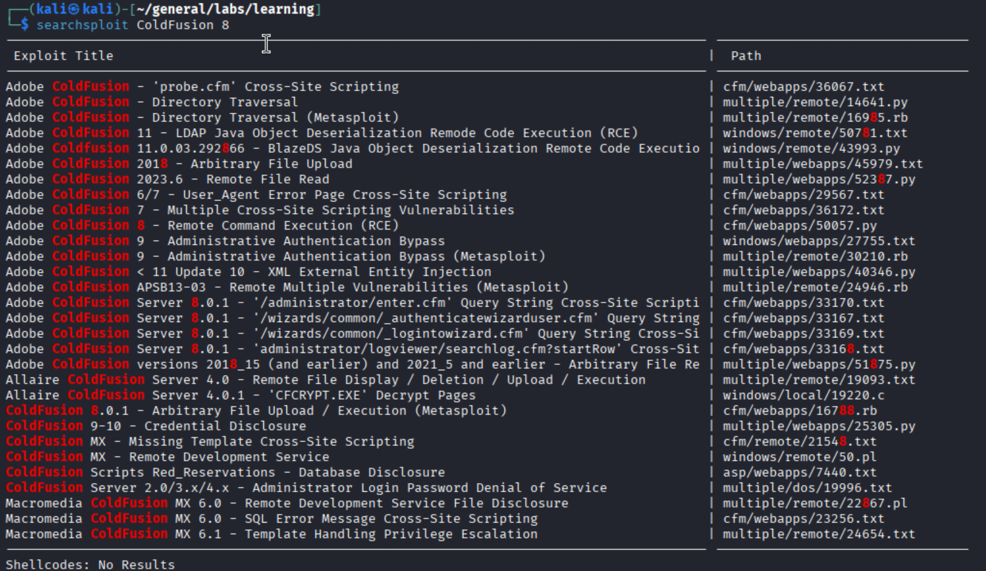Select 'XML External Entity Injection' row

click(248, 272)
